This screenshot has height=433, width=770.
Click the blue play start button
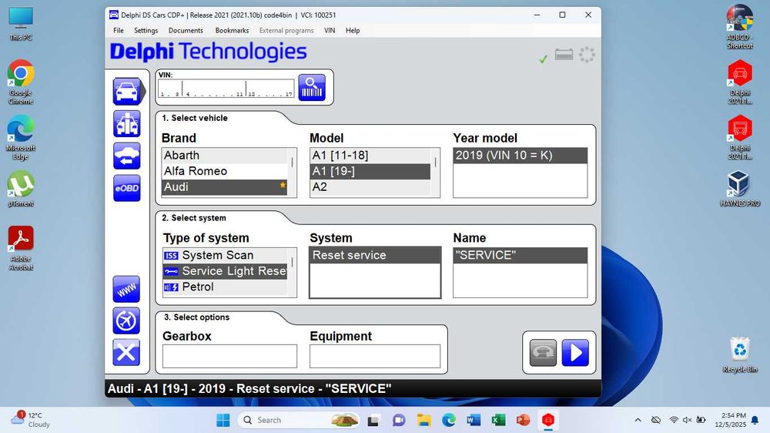(575, 352)
